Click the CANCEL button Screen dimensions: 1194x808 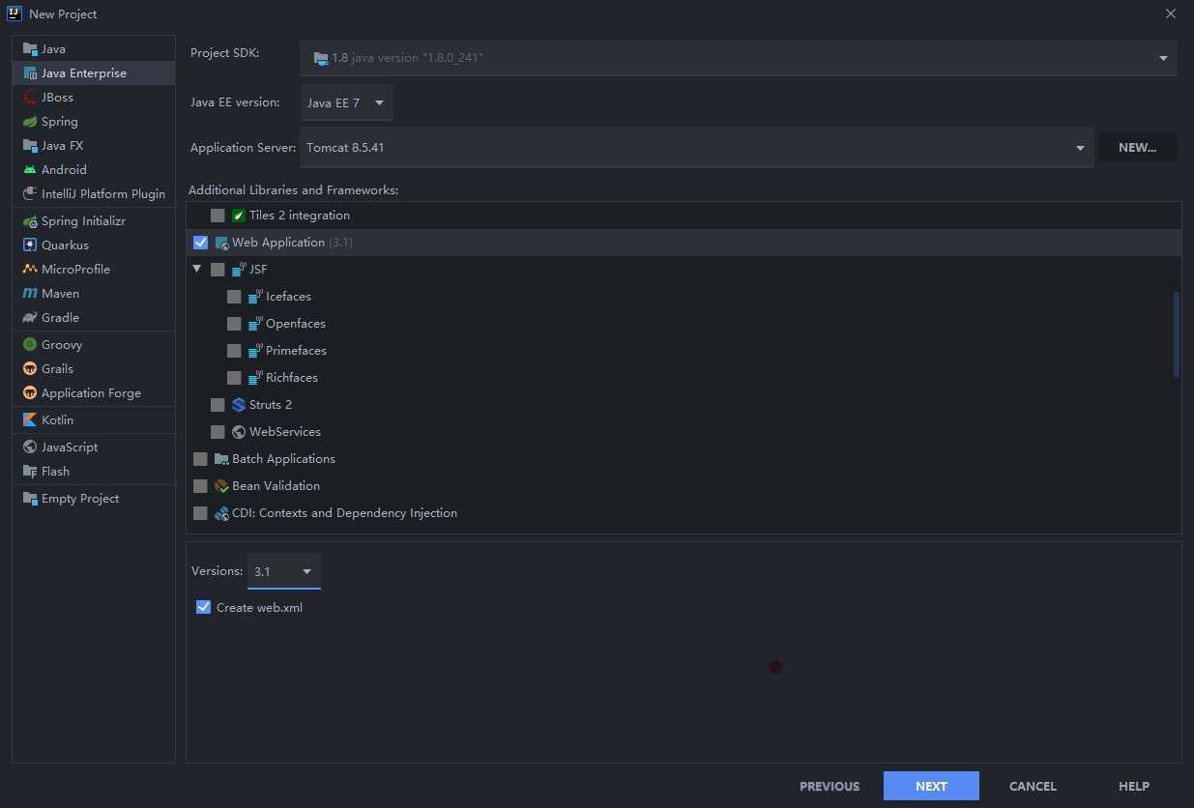coord(1033,786)
